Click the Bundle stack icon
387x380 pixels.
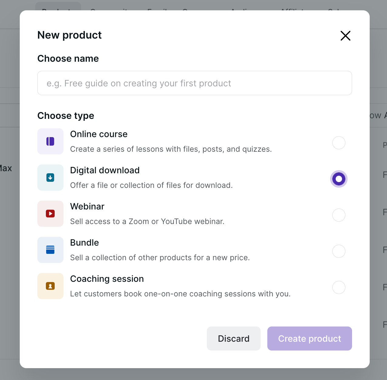(50, 250)
